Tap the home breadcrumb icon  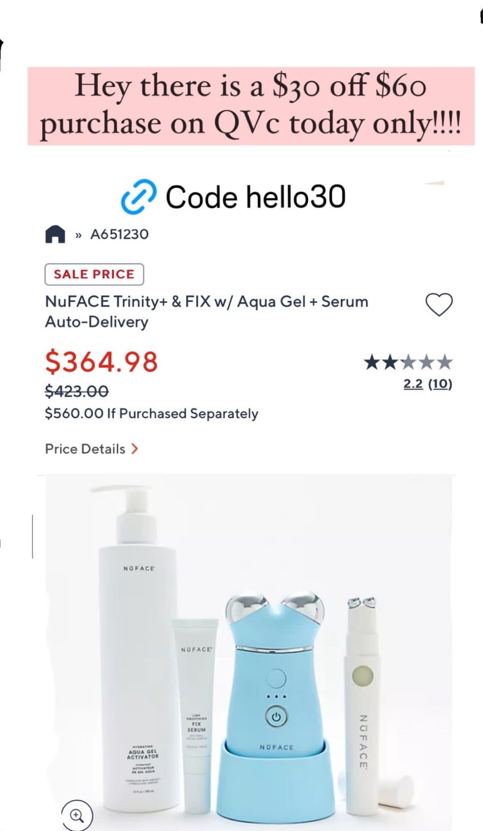(55, 234)
